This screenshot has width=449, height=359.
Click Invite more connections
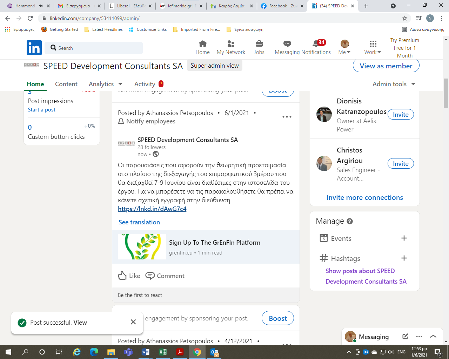click(x=365, y=197)
